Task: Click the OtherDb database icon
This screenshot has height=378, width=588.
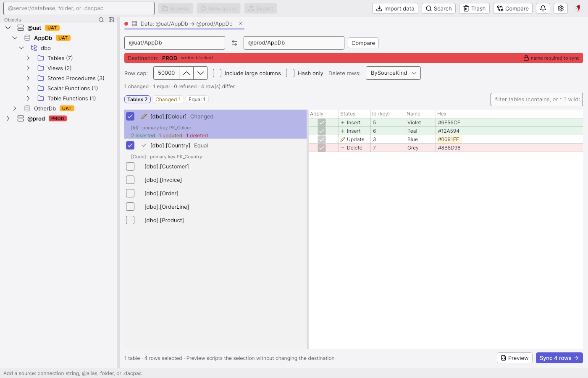Action: pyautogui.click(x=27, y=108)
